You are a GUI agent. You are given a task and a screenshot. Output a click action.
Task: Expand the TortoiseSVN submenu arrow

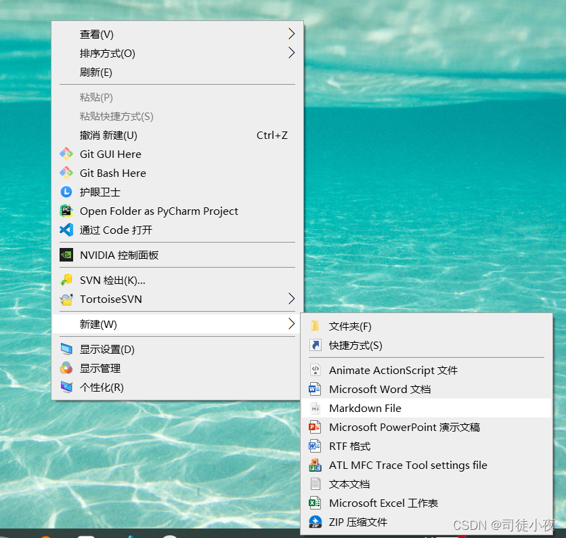point(291,299)
